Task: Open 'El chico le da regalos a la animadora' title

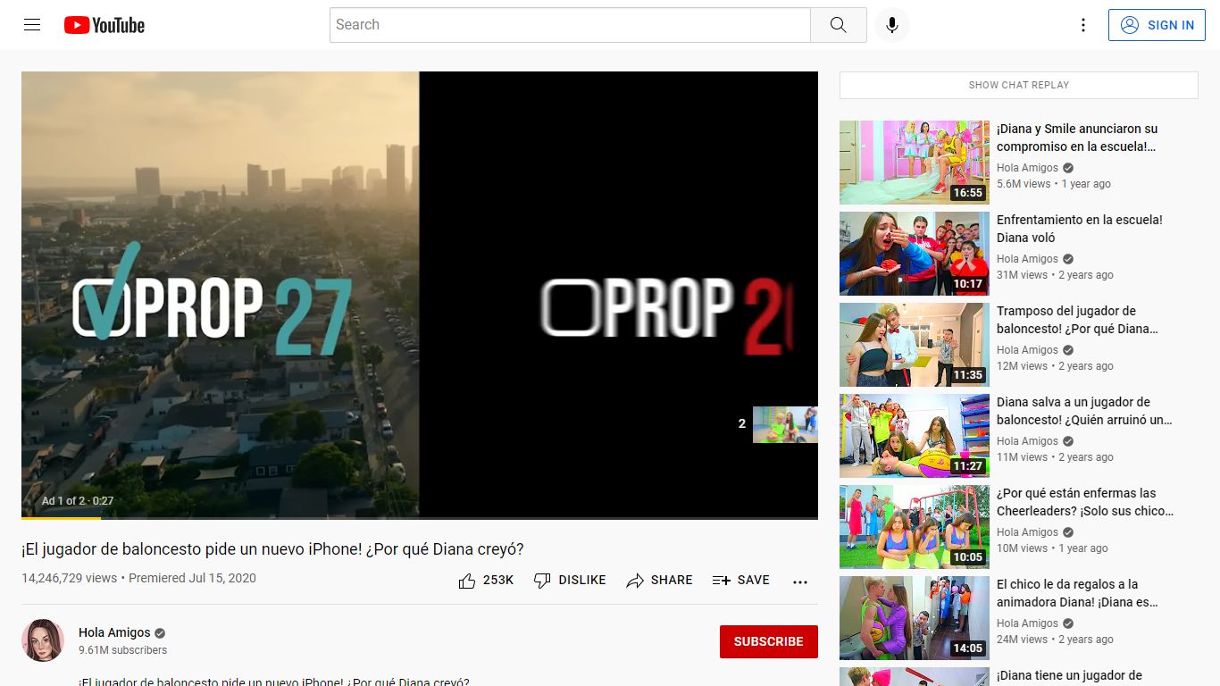Action: (1077, 593)
